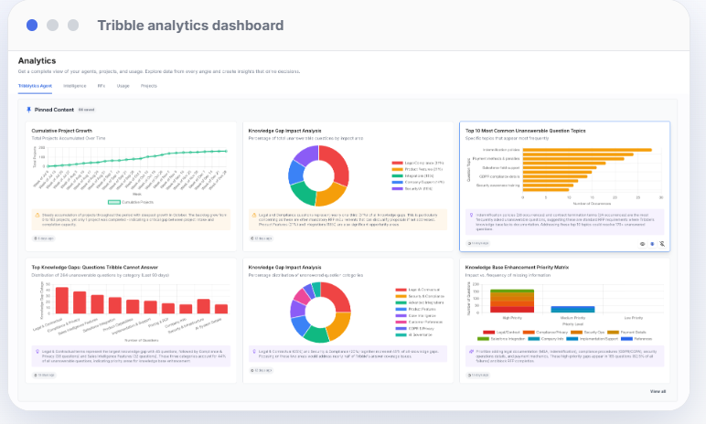This screenshot has height=424, width=706.
Task: Click the timestamp chip on Top Knowledge Gaps card
Action: pyautogui.click(x=44, y=375)
